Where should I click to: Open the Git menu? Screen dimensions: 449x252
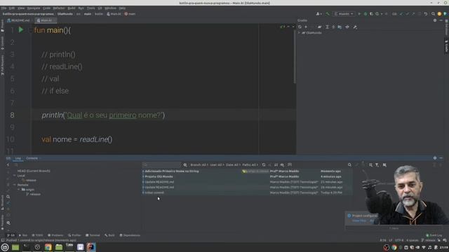[100, 8]
